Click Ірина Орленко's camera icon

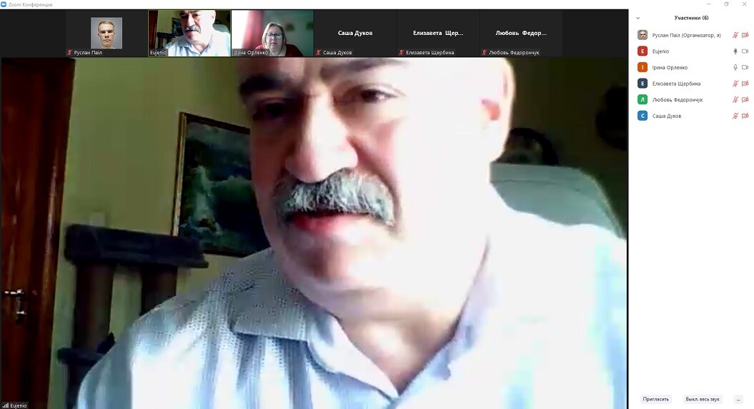[745, 67]
